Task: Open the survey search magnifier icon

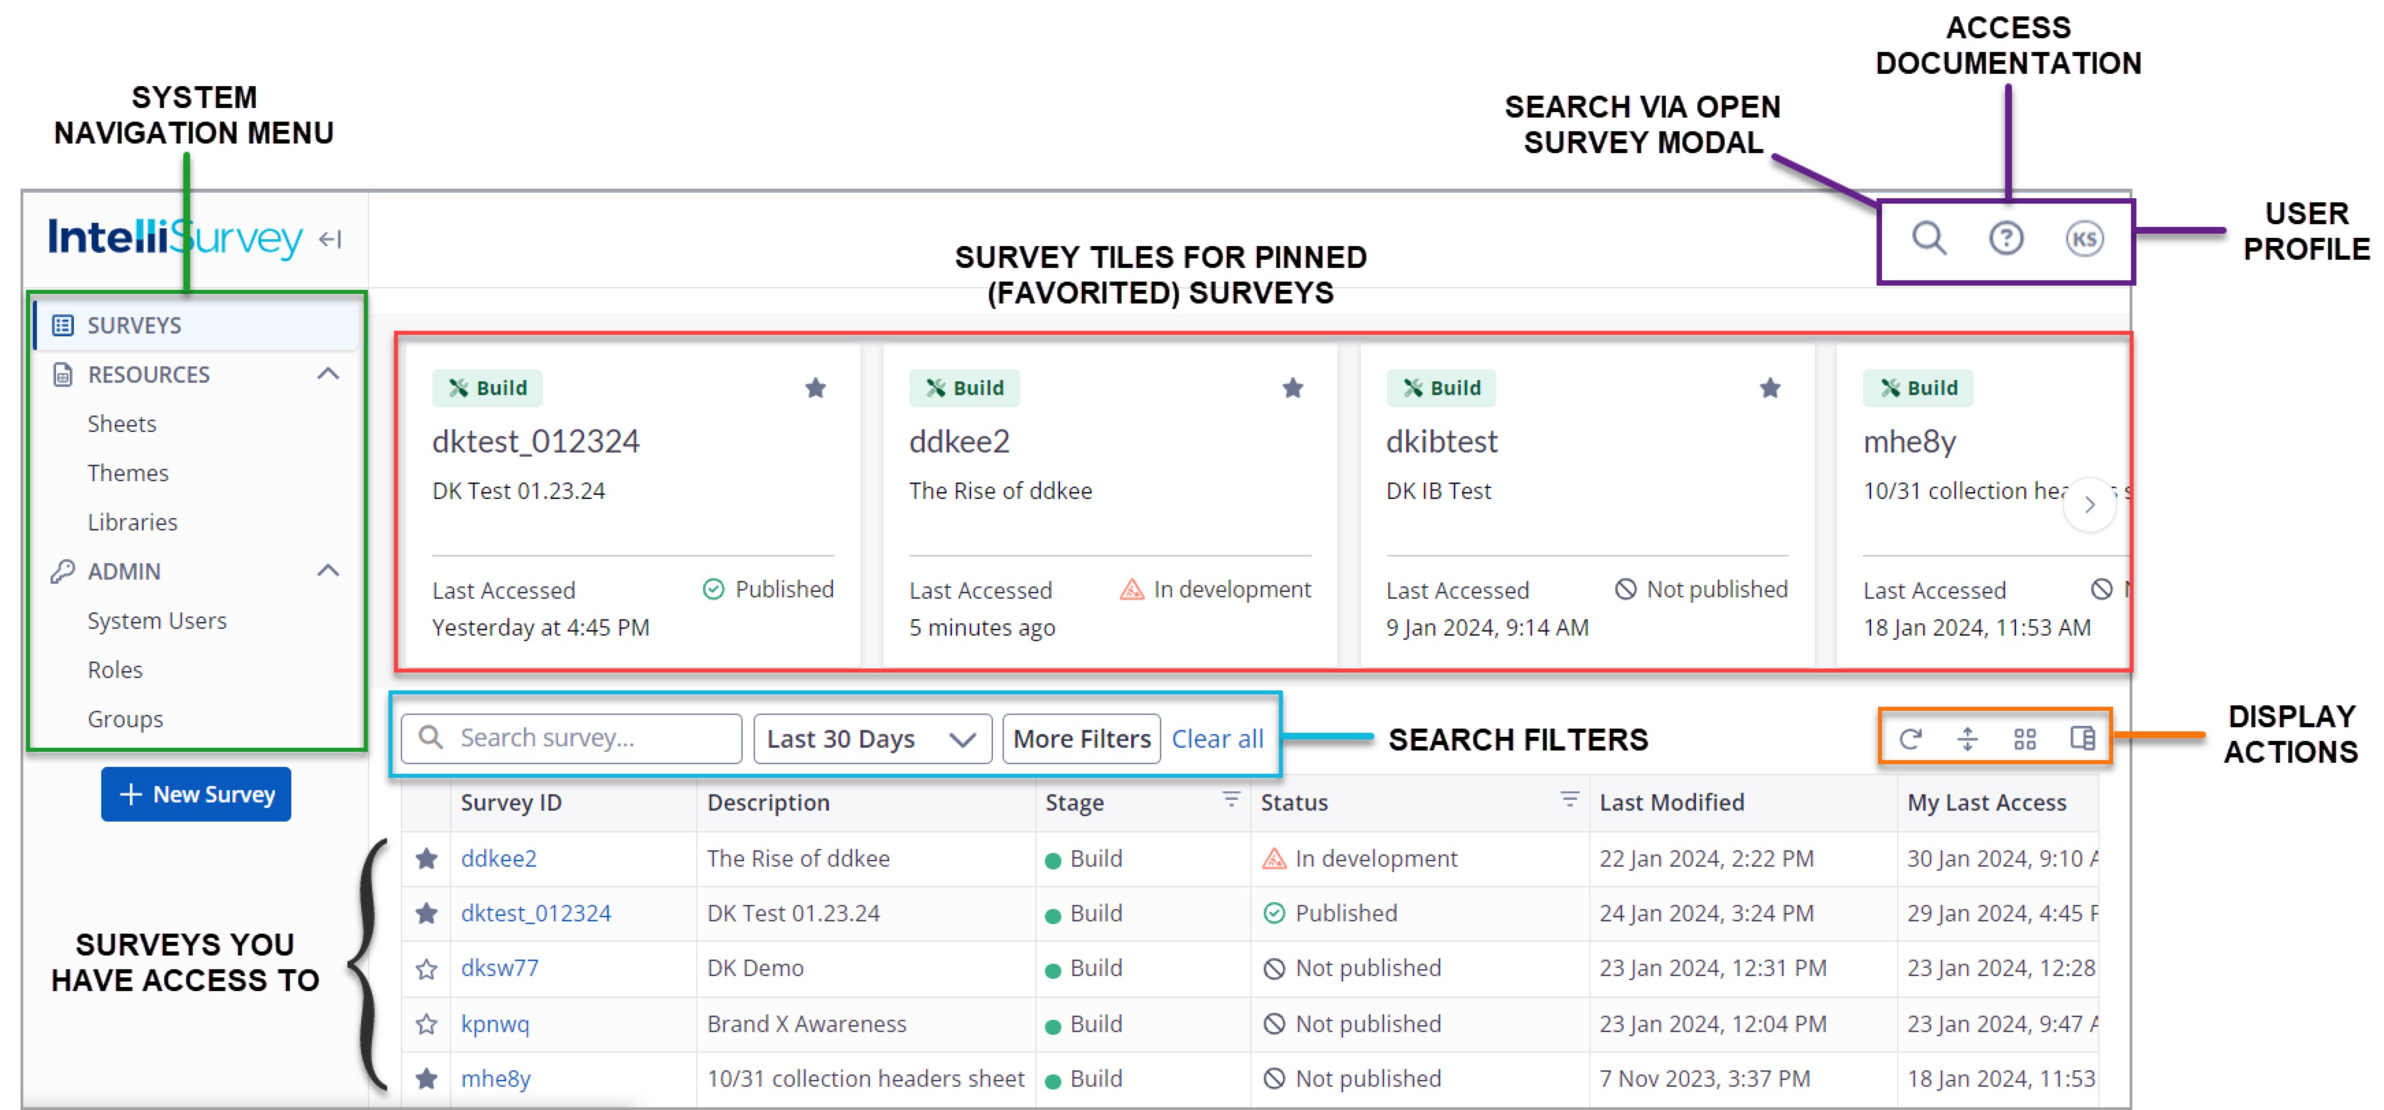Action: tap(1929, 239)
